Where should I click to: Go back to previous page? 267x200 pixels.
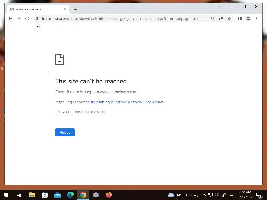coord(10,18)
